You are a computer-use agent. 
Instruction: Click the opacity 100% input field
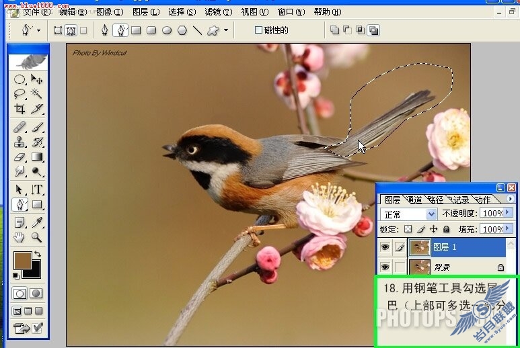(x=492, y=213)
